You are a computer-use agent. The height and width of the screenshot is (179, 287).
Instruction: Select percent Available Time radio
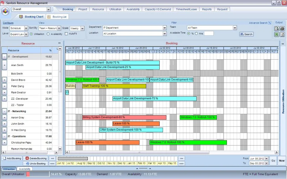click(x=189, y=33)
